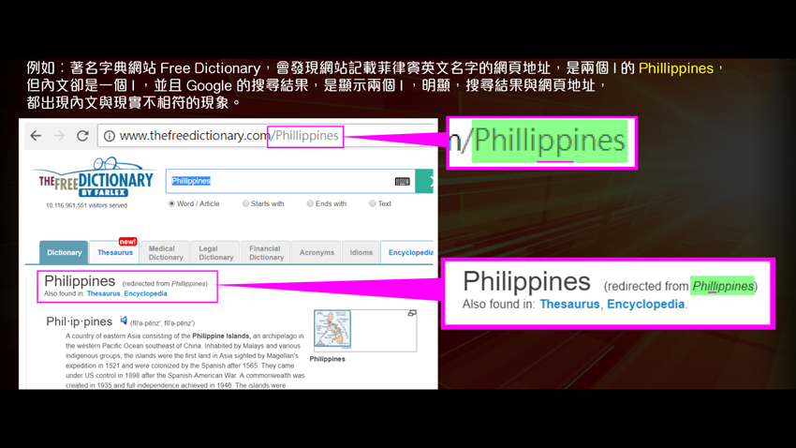Reload the page with refresh icon
Image resolution: width=796 pixels, height=448 pixels.
click(x=82, y=136)
